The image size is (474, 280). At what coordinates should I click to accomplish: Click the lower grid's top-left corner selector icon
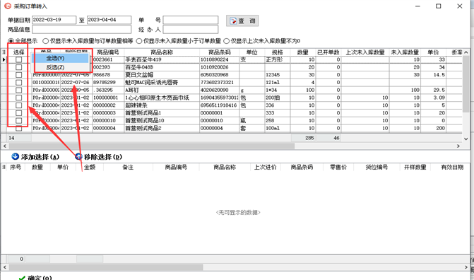tap(4, 167)
